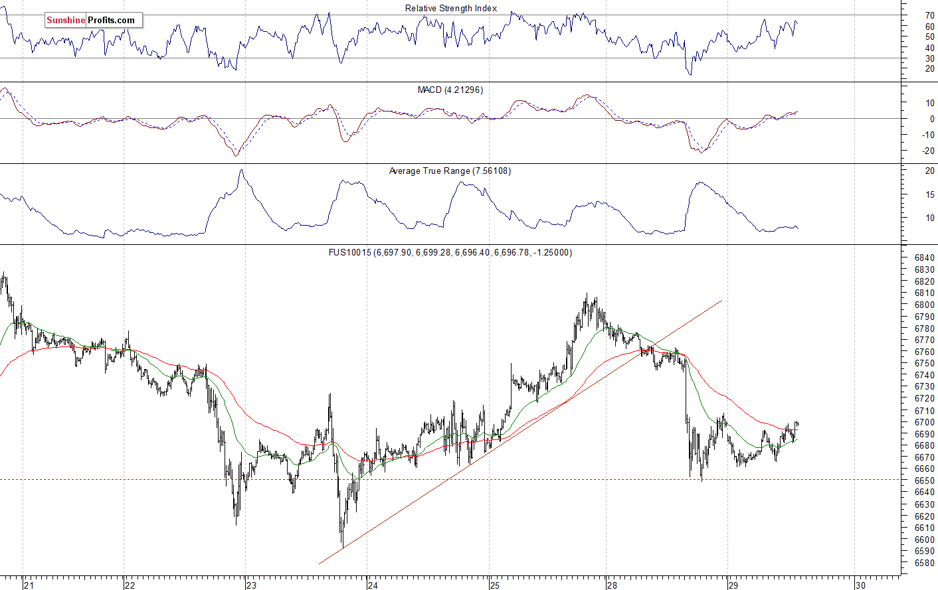This screenshot has height=590, width=938.
Task: Click ATR axis value 15
Action: coord(930,195)
